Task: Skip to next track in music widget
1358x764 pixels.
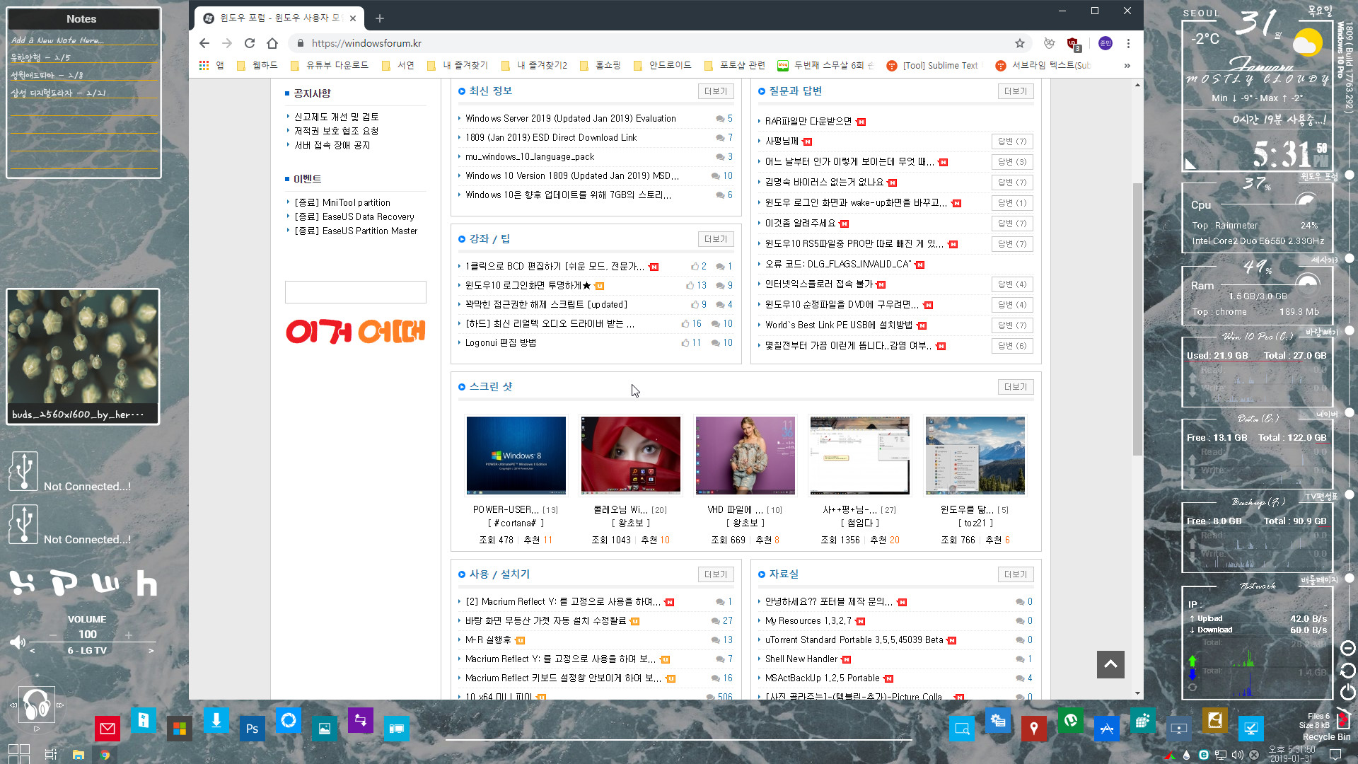Action: pyautogui.click(x=60, y=705)
